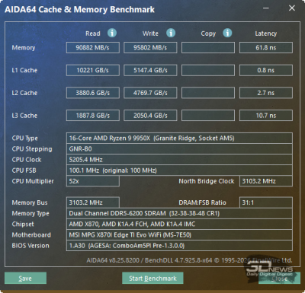This screenshot has width=305, height=293.
Task: Select Memory latency 61.8 ns
Action: 266,48
